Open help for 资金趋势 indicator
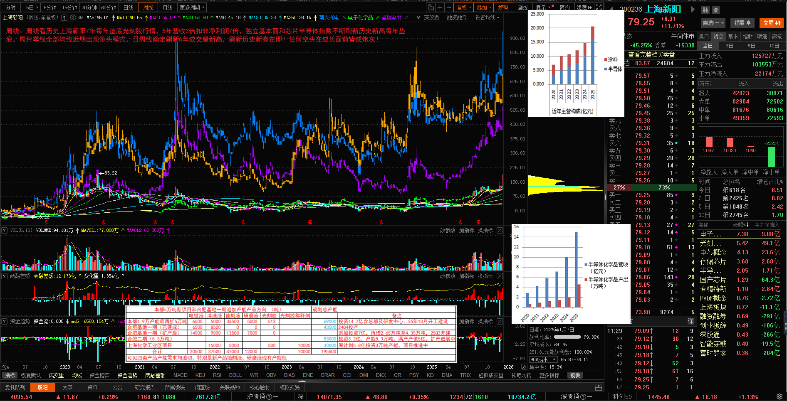This screenshot has width=787, height=401. pos(4,321)
